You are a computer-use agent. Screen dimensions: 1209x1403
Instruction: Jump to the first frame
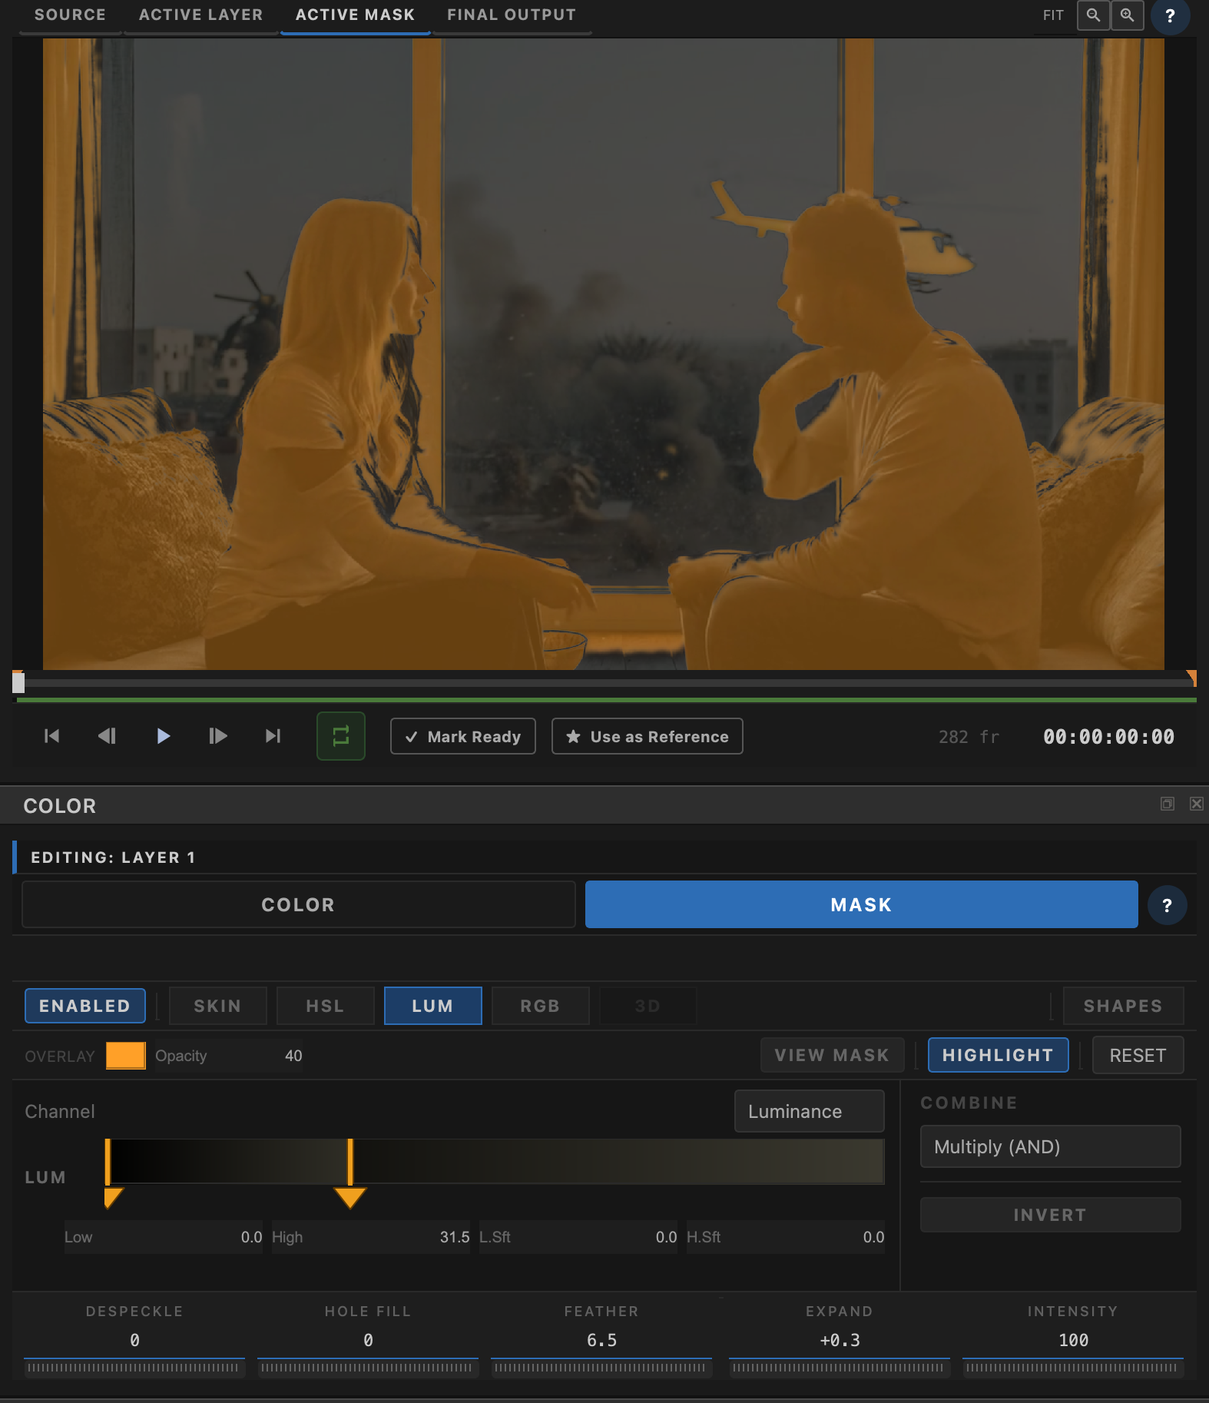point(51,736)
